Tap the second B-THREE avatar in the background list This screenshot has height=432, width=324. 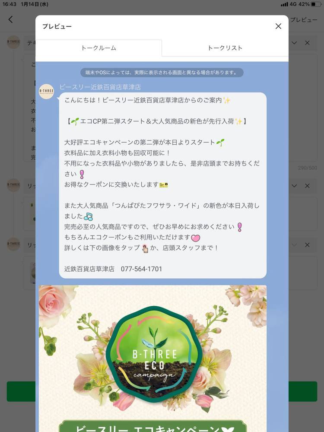point(13,185)
